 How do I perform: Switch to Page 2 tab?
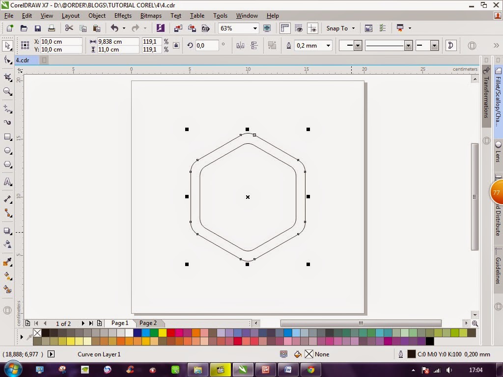(148, 323)
